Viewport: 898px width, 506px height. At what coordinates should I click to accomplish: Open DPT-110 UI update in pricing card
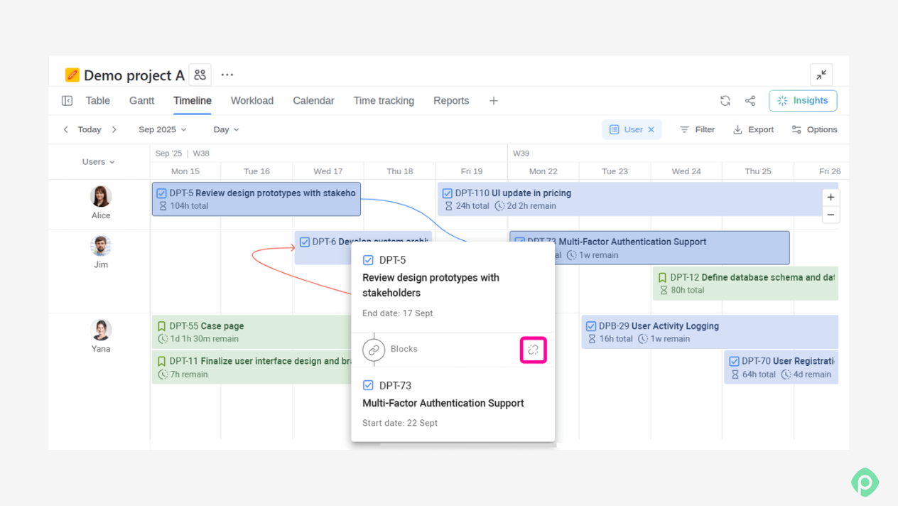637,200
